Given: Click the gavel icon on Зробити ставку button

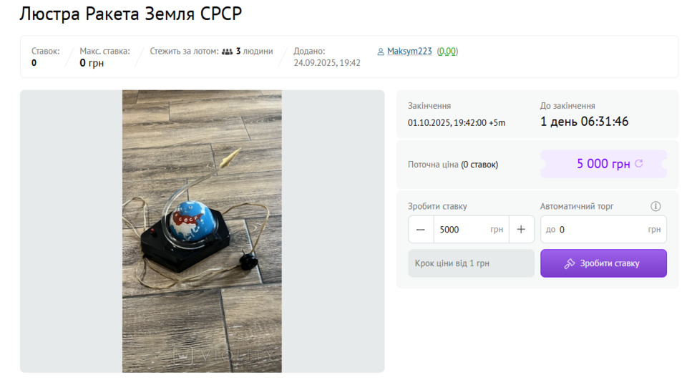Looking at the screenshot, I should (569, 263).
